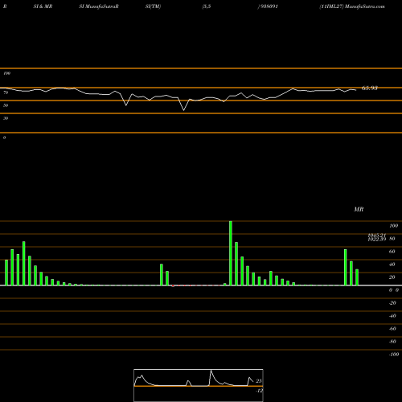This screenshot has width=402, height=402.
Task: Click the MunafaSutra.com text in header
Action: pyautogui.click(x=365, y=6)
